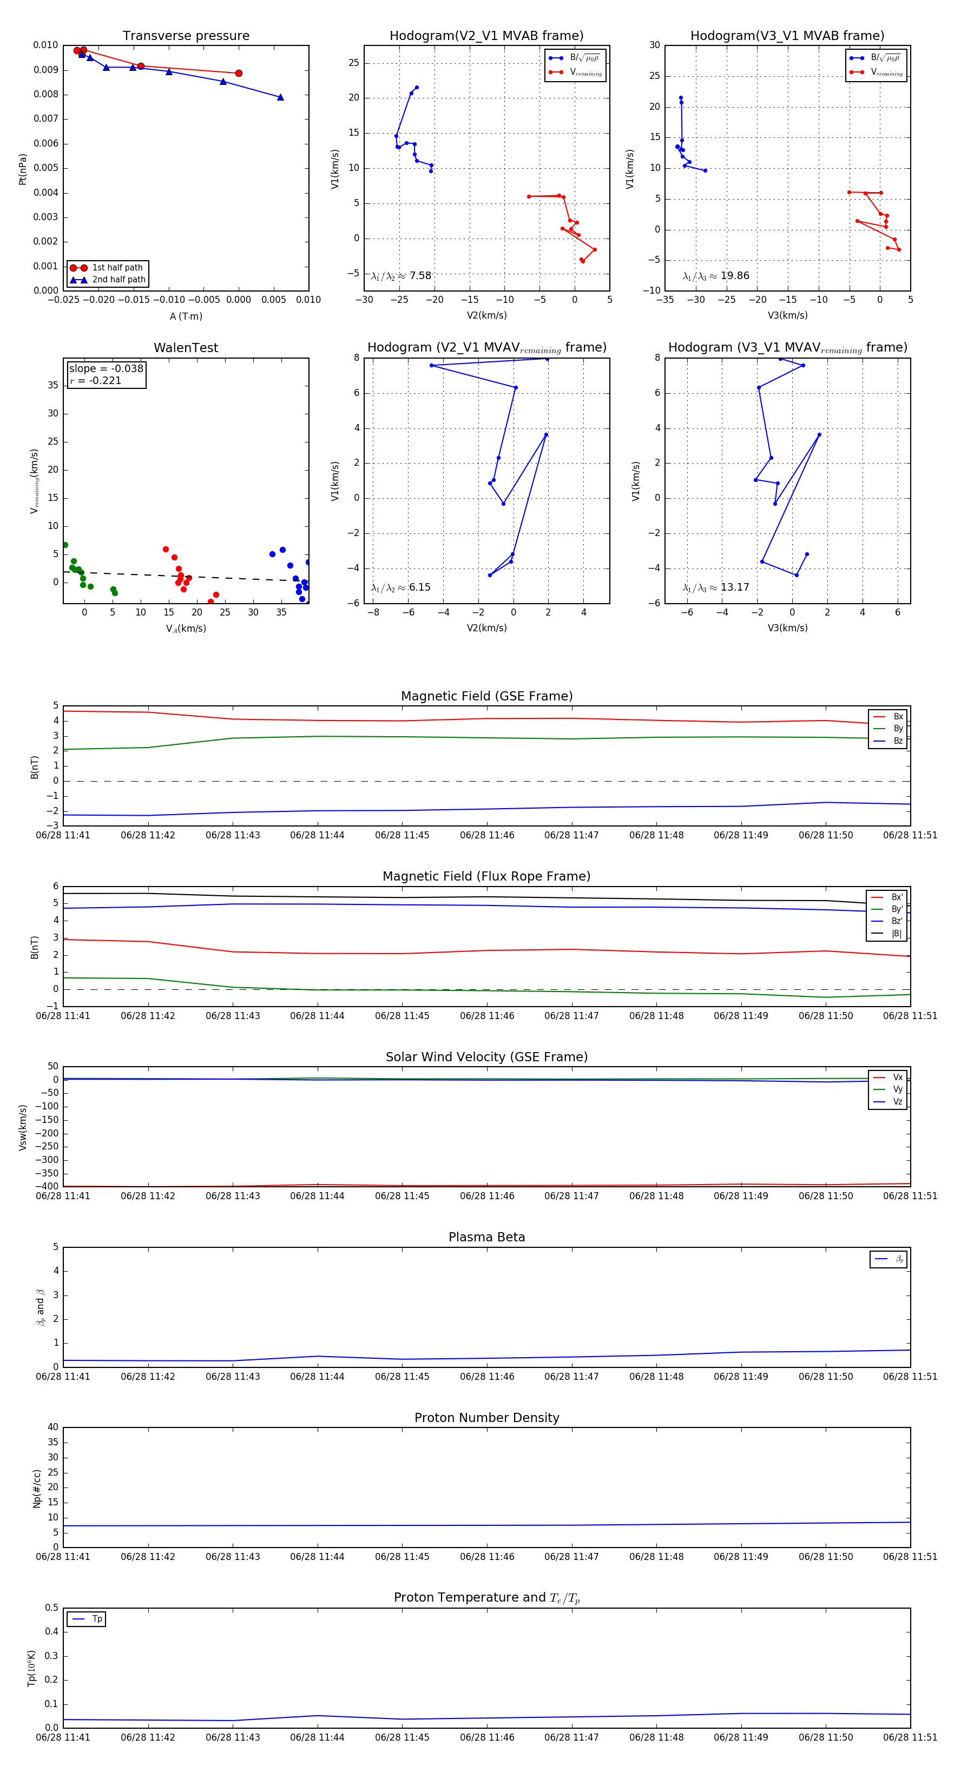Click the 'Plasma Beta' plot title
This screenshot has width=974, height=1785.
(x=486, y=1238)
